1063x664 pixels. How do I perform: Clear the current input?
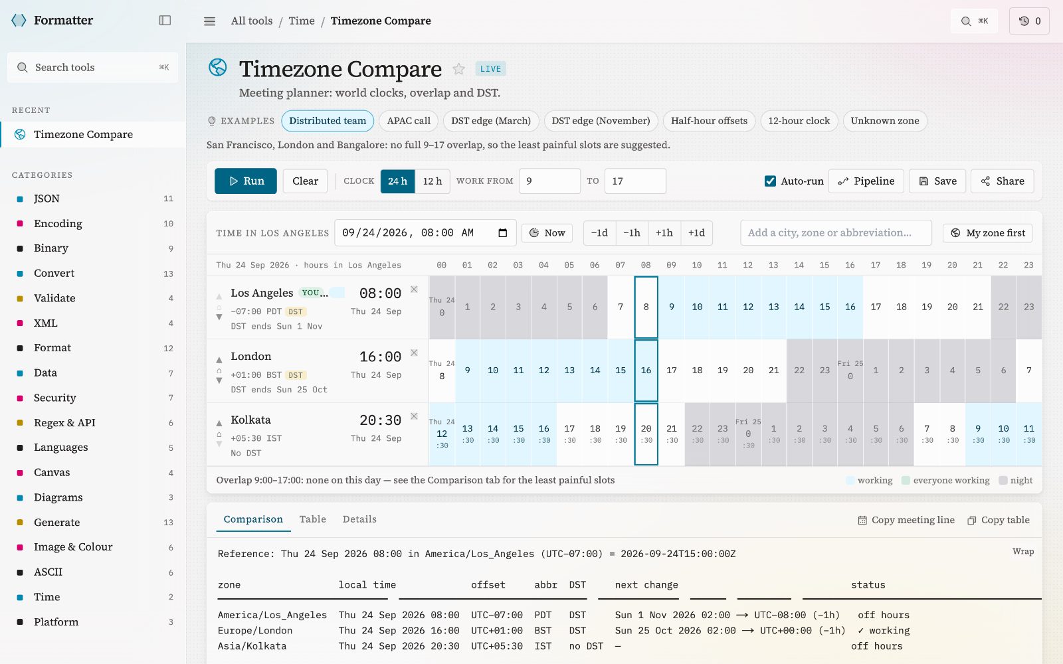[306, 181]
